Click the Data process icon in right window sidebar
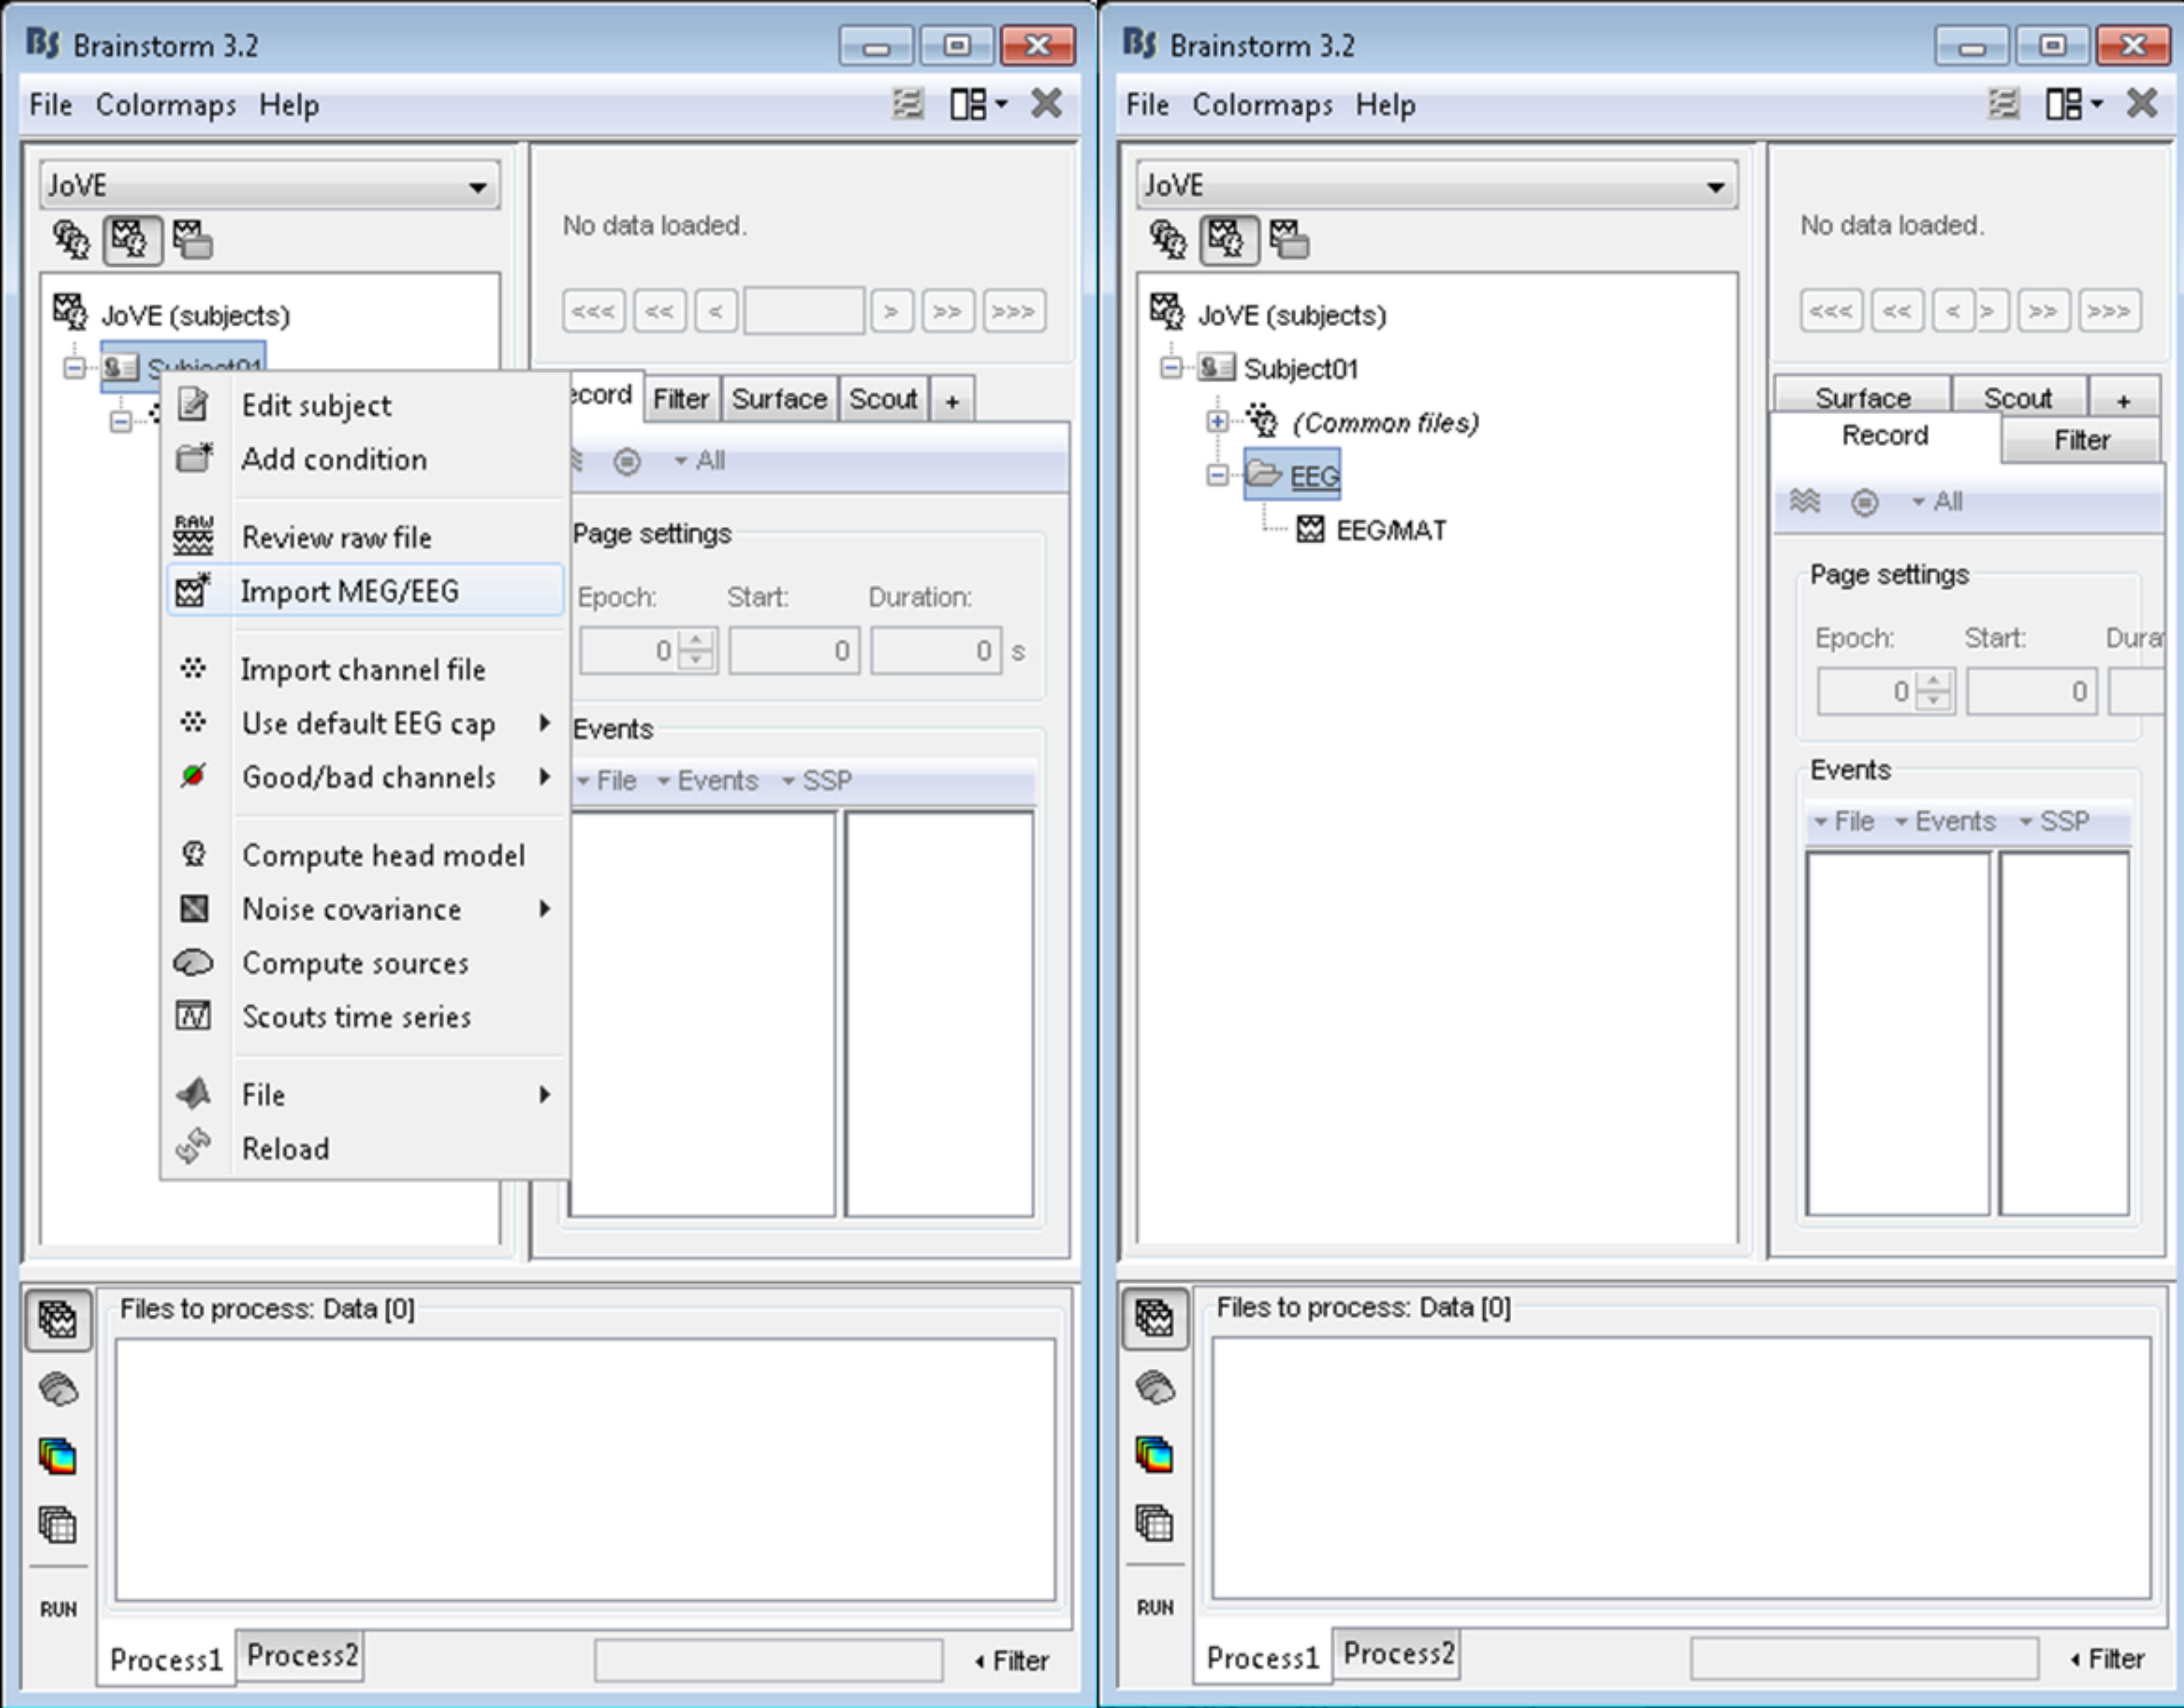 (1155, 1319)
